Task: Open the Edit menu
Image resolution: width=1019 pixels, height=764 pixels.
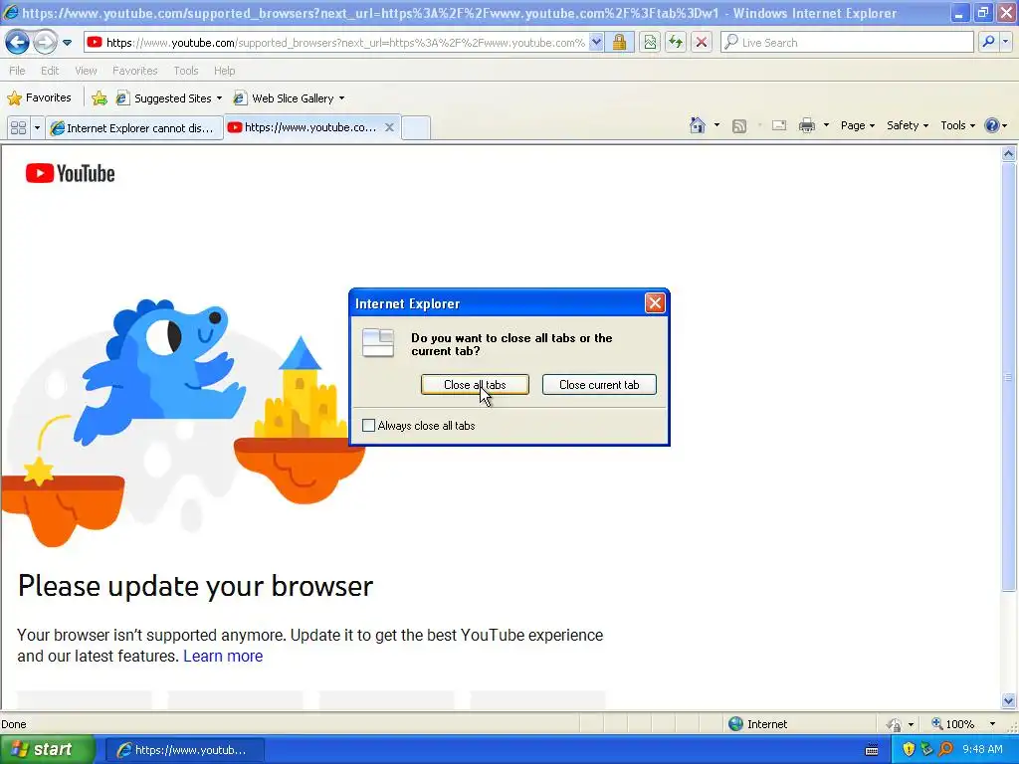Action: [50, 71]
